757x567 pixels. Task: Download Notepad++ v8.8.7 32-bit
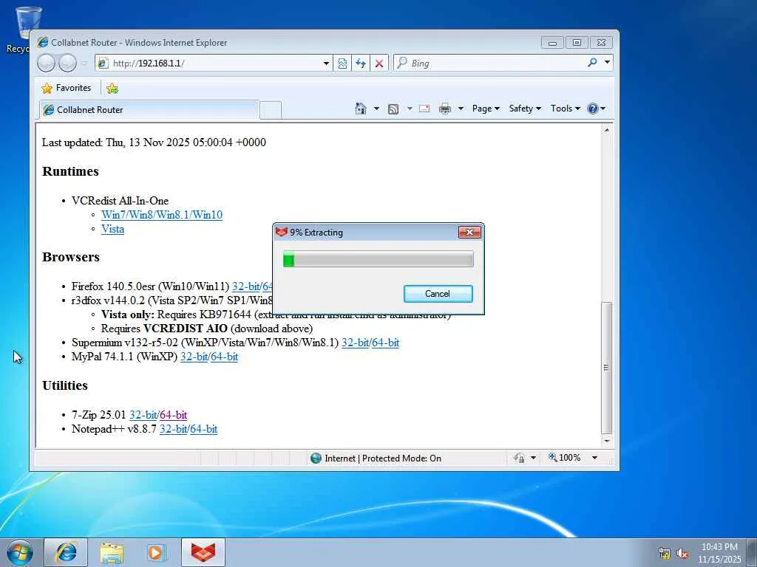click(x=173, y=429)
